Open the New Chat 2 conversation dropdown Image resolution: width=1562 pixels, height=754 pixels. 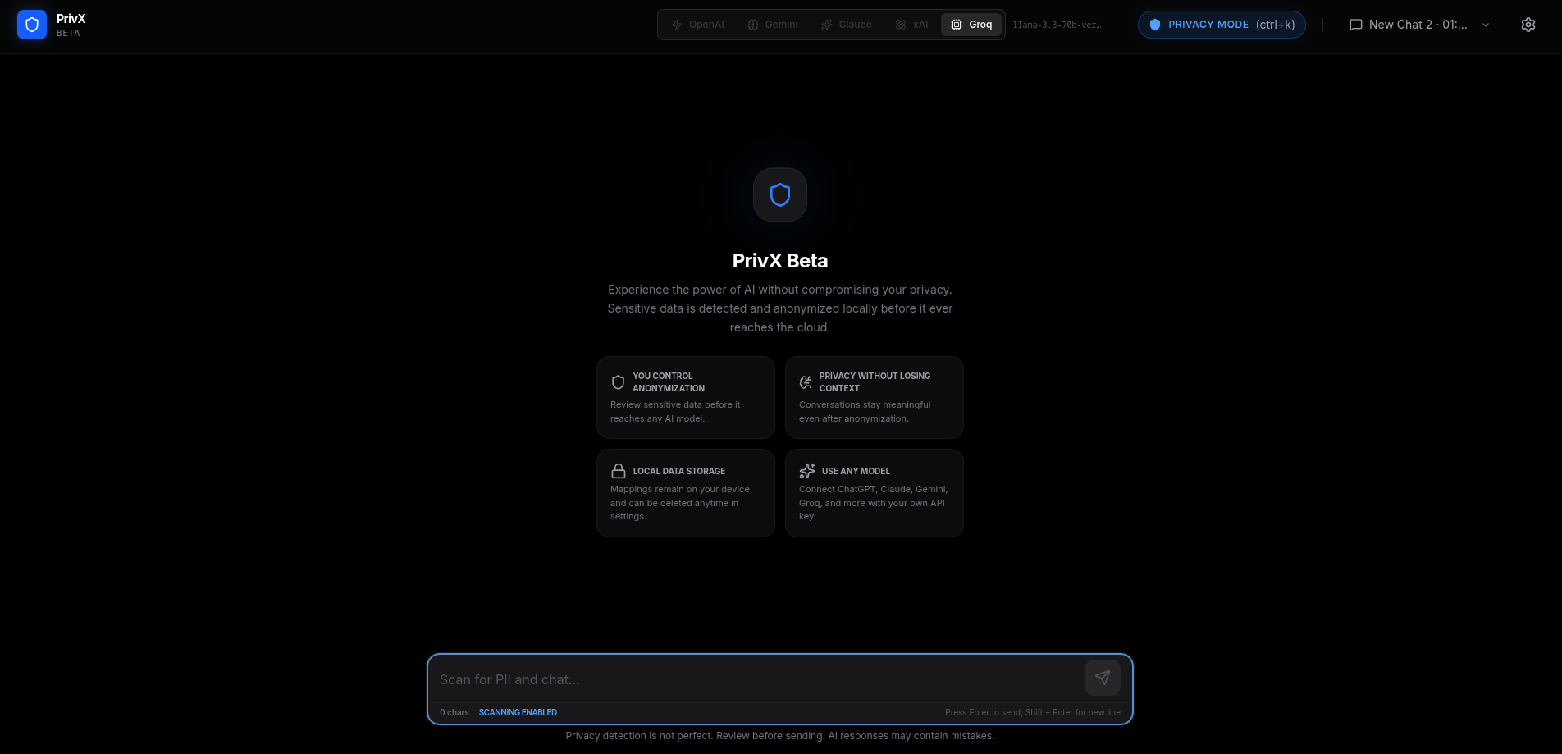pyautogui.click(x=1419, y=25)
